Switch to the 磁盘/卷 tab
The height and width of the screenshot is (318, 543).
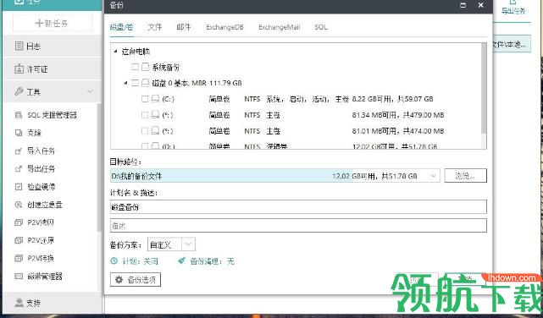[121, 27]
